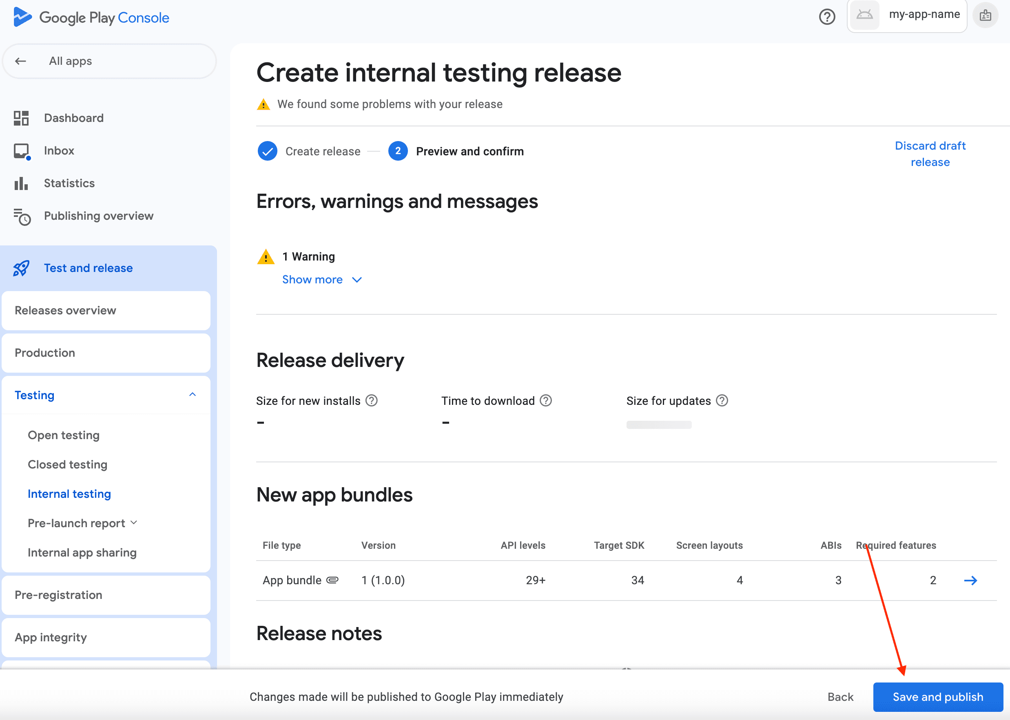This screenshot has height=720, width=1010.
Task: Open Open testing track
Action: (x=63, y=435)
